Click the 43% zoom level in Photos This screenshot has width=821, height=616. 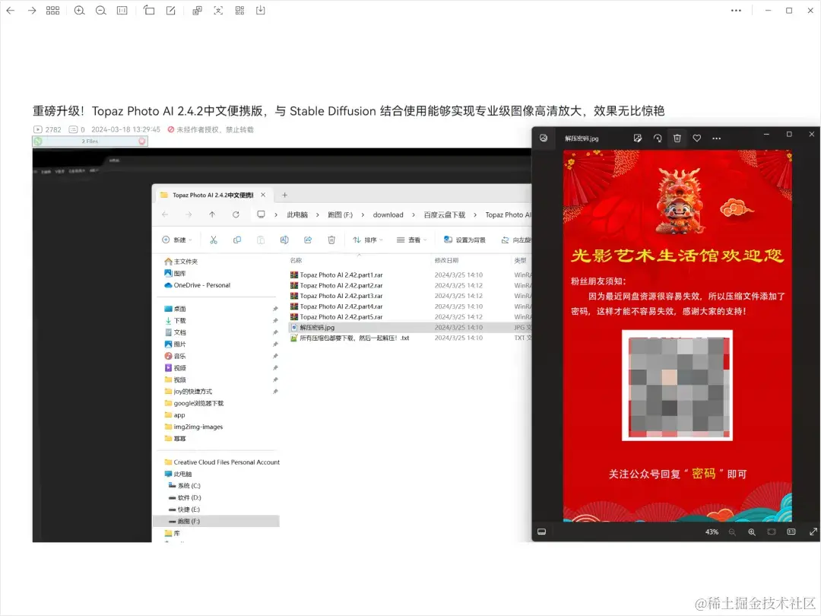[x=712, y=532]
